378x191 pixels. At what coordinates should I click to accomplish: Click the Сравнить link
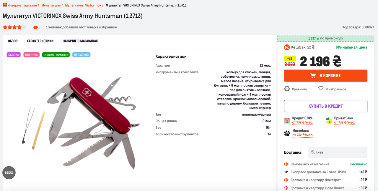tap(299, 89)
